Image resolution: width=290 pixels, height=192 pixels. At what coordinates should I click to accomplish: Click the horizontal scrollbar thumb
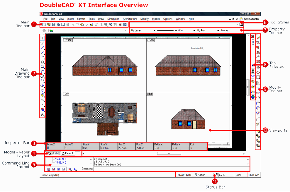[169, 153]
